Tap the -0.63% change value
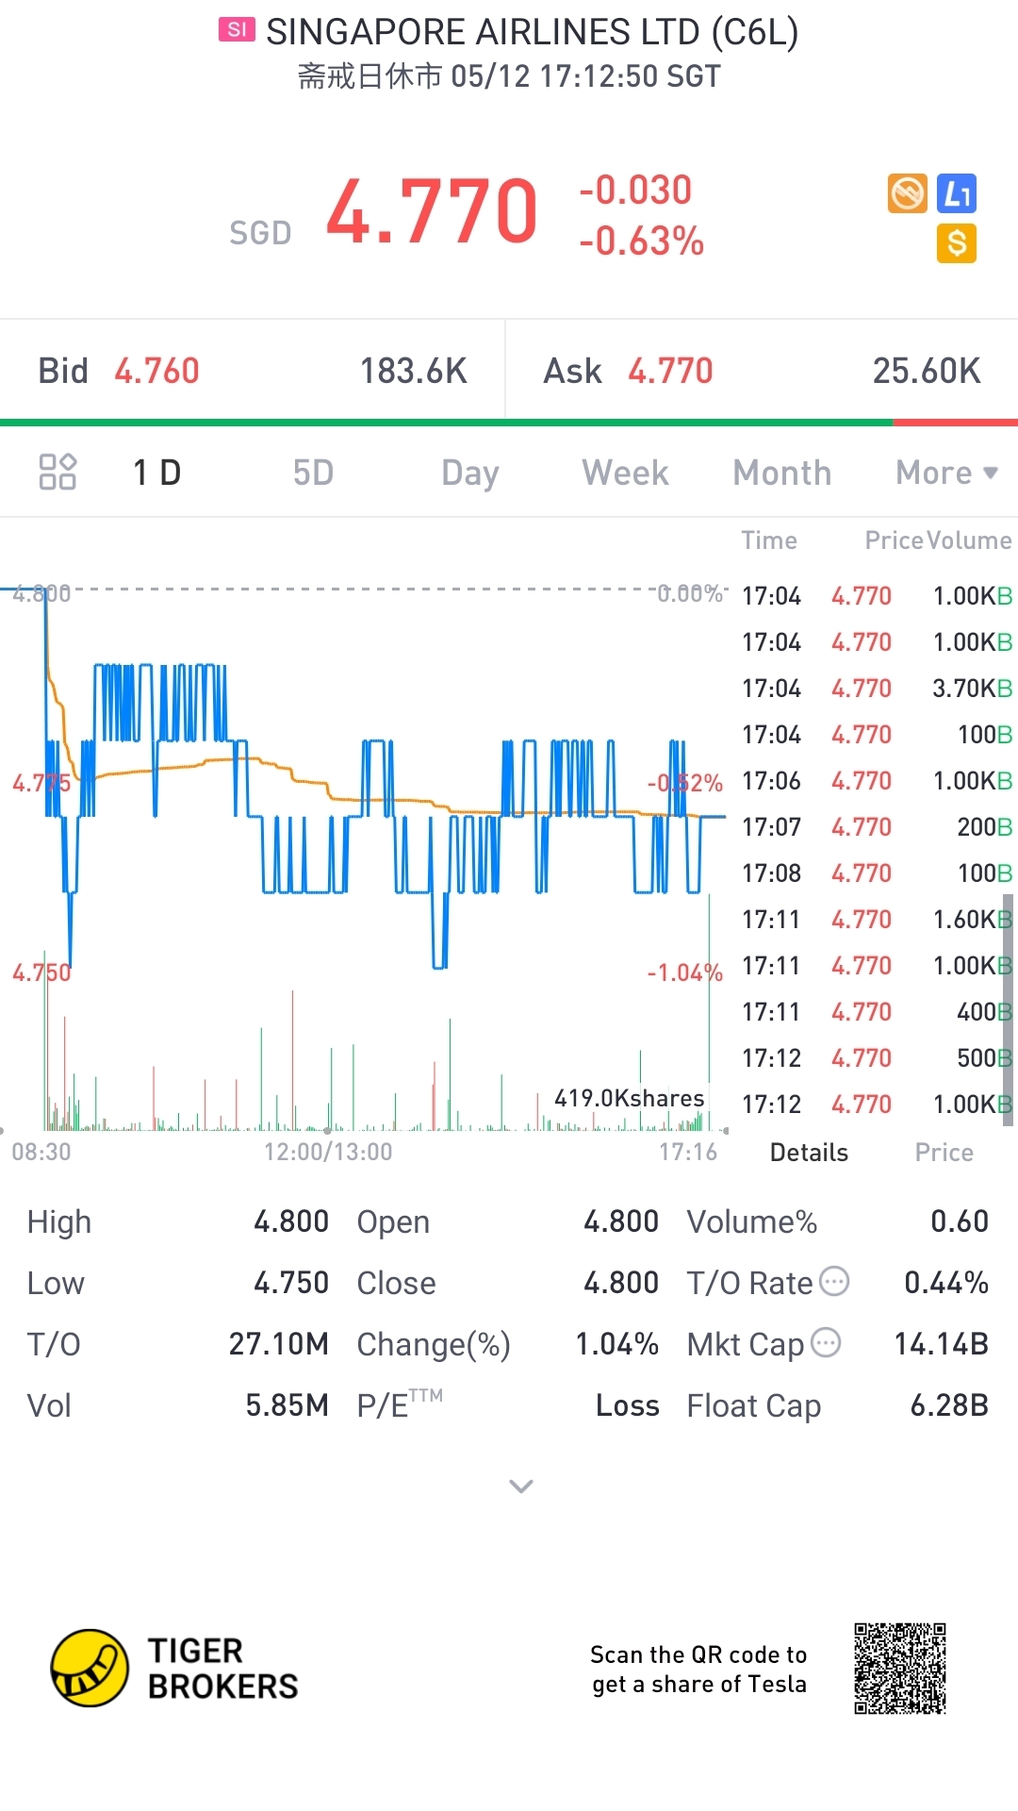 [641, 241]
